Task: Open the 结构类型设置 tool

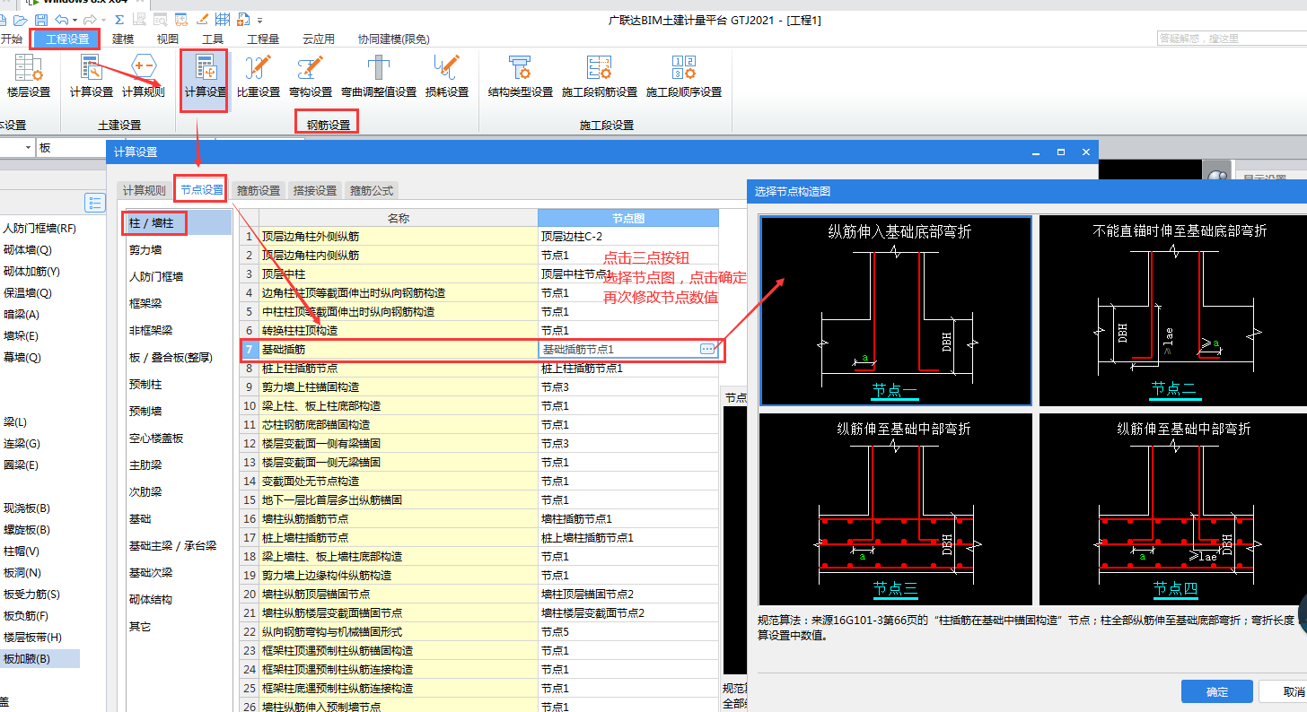Action: pos(521,76)
